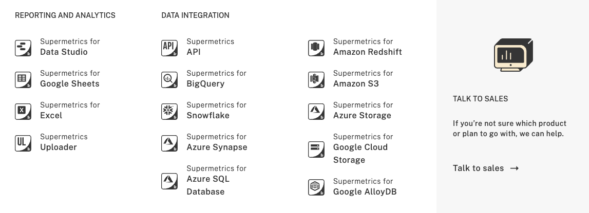
Task: Click the Azure Synapse icon
Action: 169,143
